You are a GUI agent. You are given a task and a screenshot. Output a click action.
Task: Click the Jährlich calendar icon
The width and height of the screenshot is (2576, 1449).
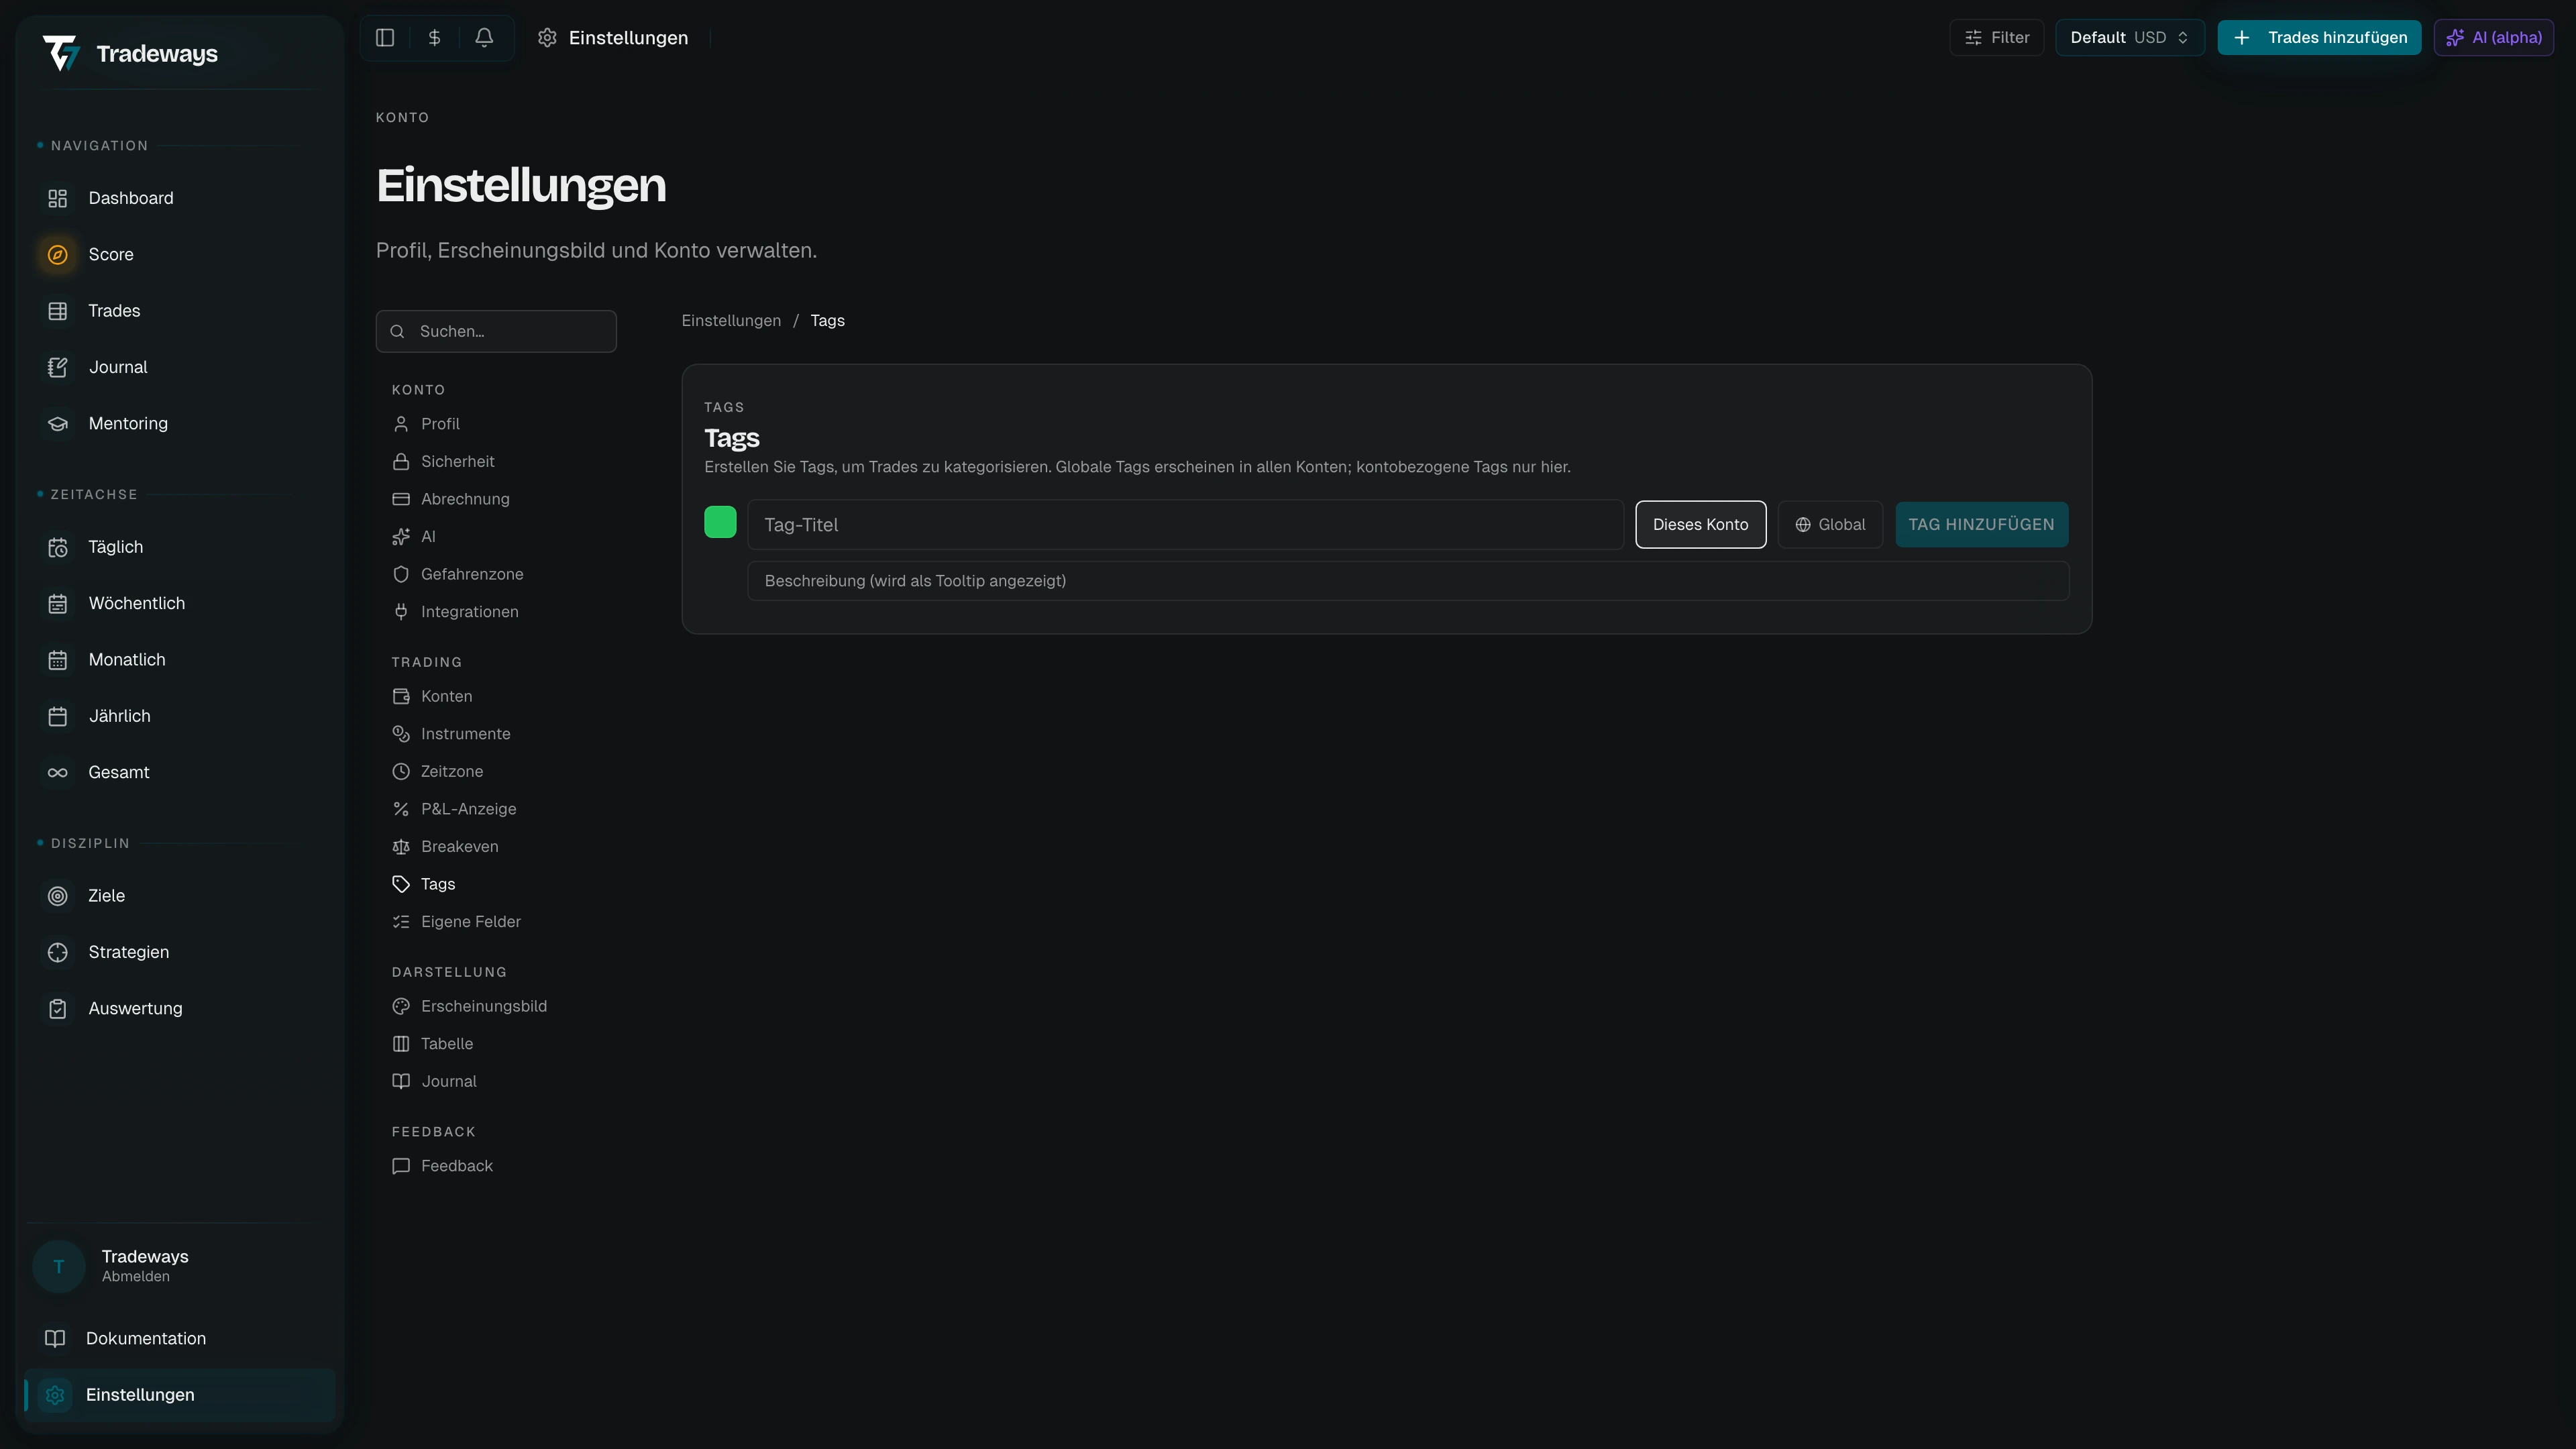pos(58,716)
